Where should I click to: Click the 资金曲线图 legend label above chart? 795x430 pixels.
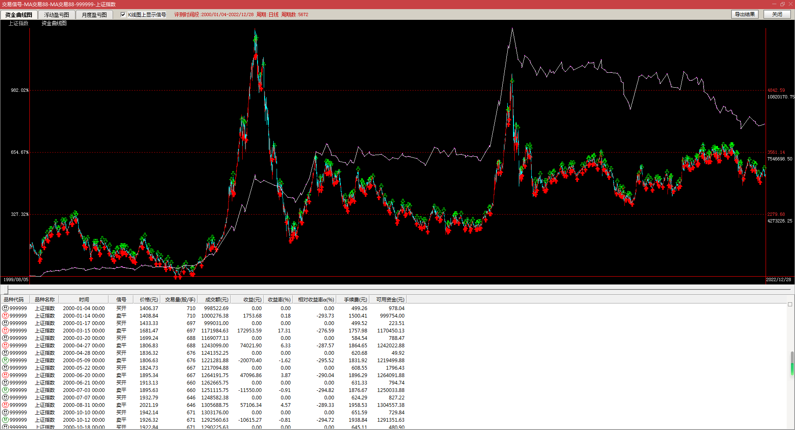pos(54,24)
